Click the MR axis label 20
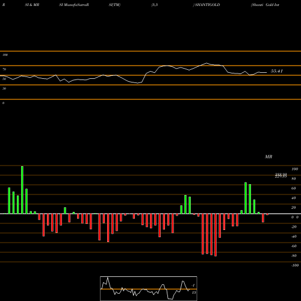 coord(294,208)
